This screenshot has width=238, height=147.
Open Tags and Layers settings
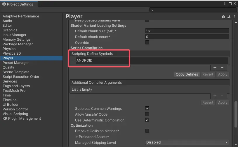tap(16, 86)
